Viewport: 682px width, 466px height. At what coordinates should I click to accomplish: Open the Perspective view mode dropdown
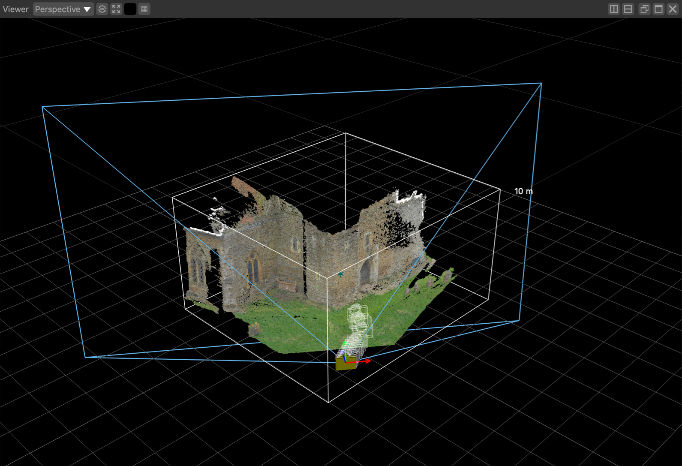[63, 9]
